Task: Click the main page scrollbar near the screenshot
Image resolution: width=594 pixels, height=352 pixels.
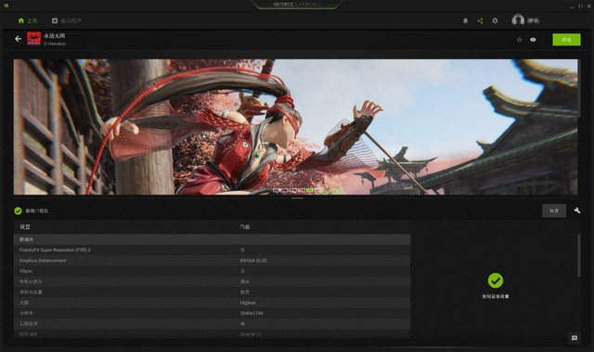Action: tap(579, 88)
